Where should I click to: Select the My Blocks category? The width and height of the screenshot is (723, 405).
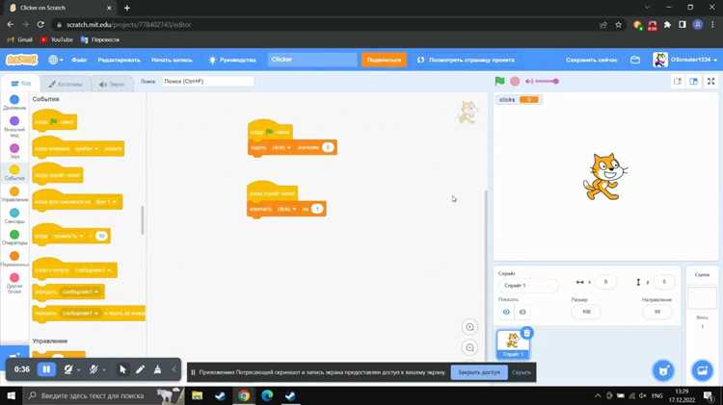(x=14, y=283)
